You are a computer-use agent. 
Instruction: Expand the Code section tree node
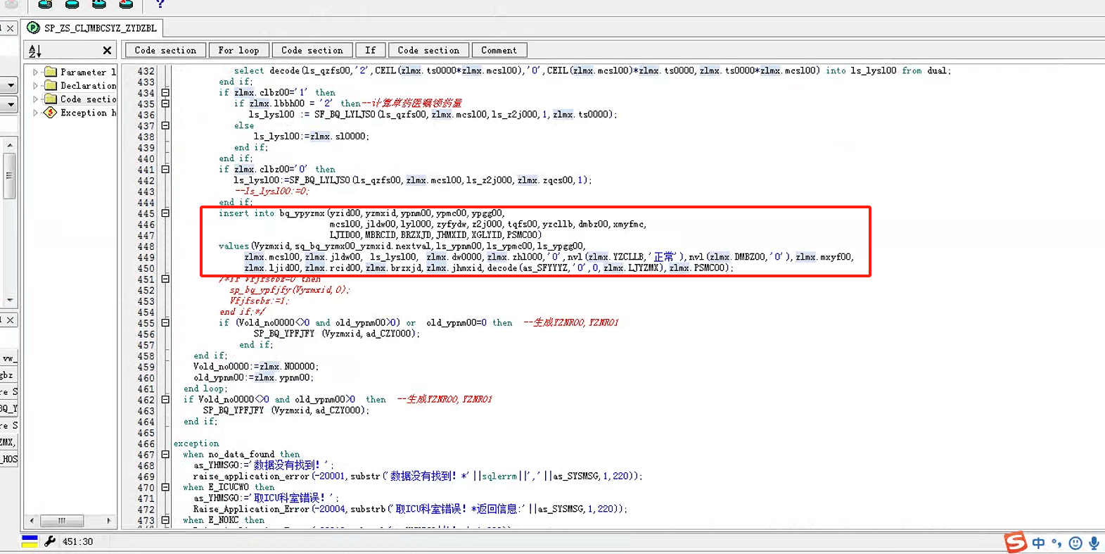[x=35, y=99]
